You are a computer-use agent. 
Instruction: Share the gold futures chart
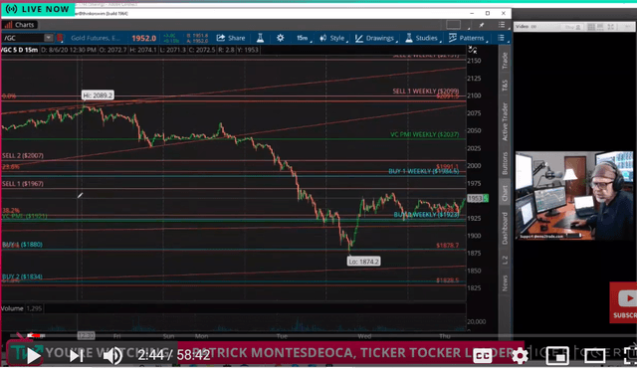[231, 38]
